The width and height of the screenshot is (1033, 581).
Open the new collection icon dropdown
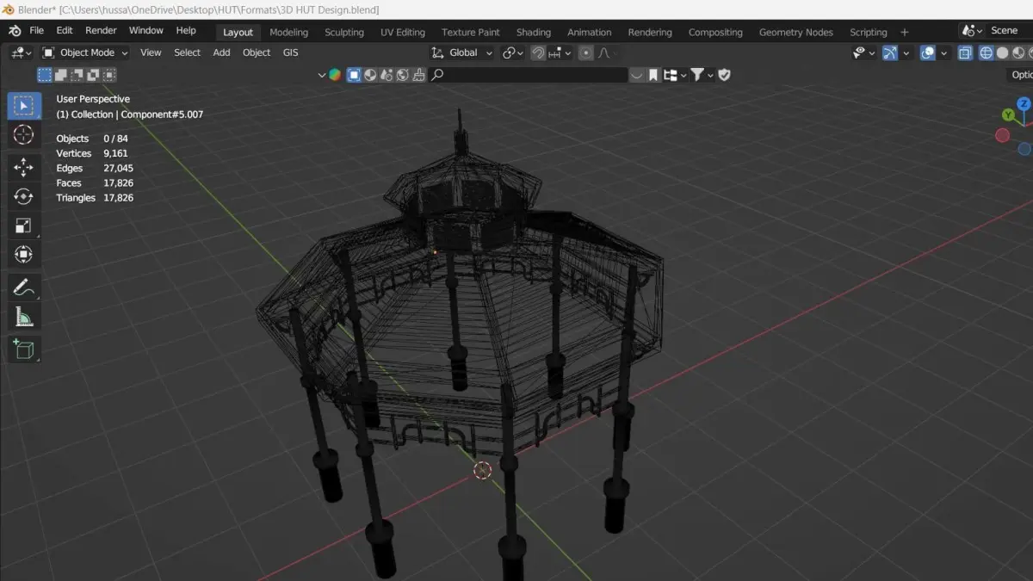coord(674,75)
